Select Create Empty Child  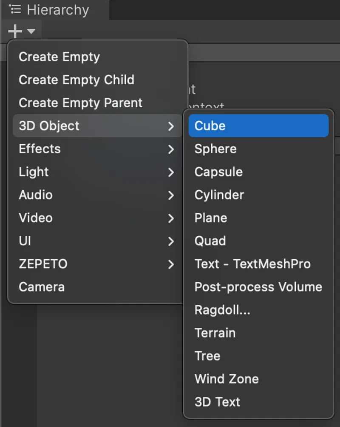click(76, 80)
